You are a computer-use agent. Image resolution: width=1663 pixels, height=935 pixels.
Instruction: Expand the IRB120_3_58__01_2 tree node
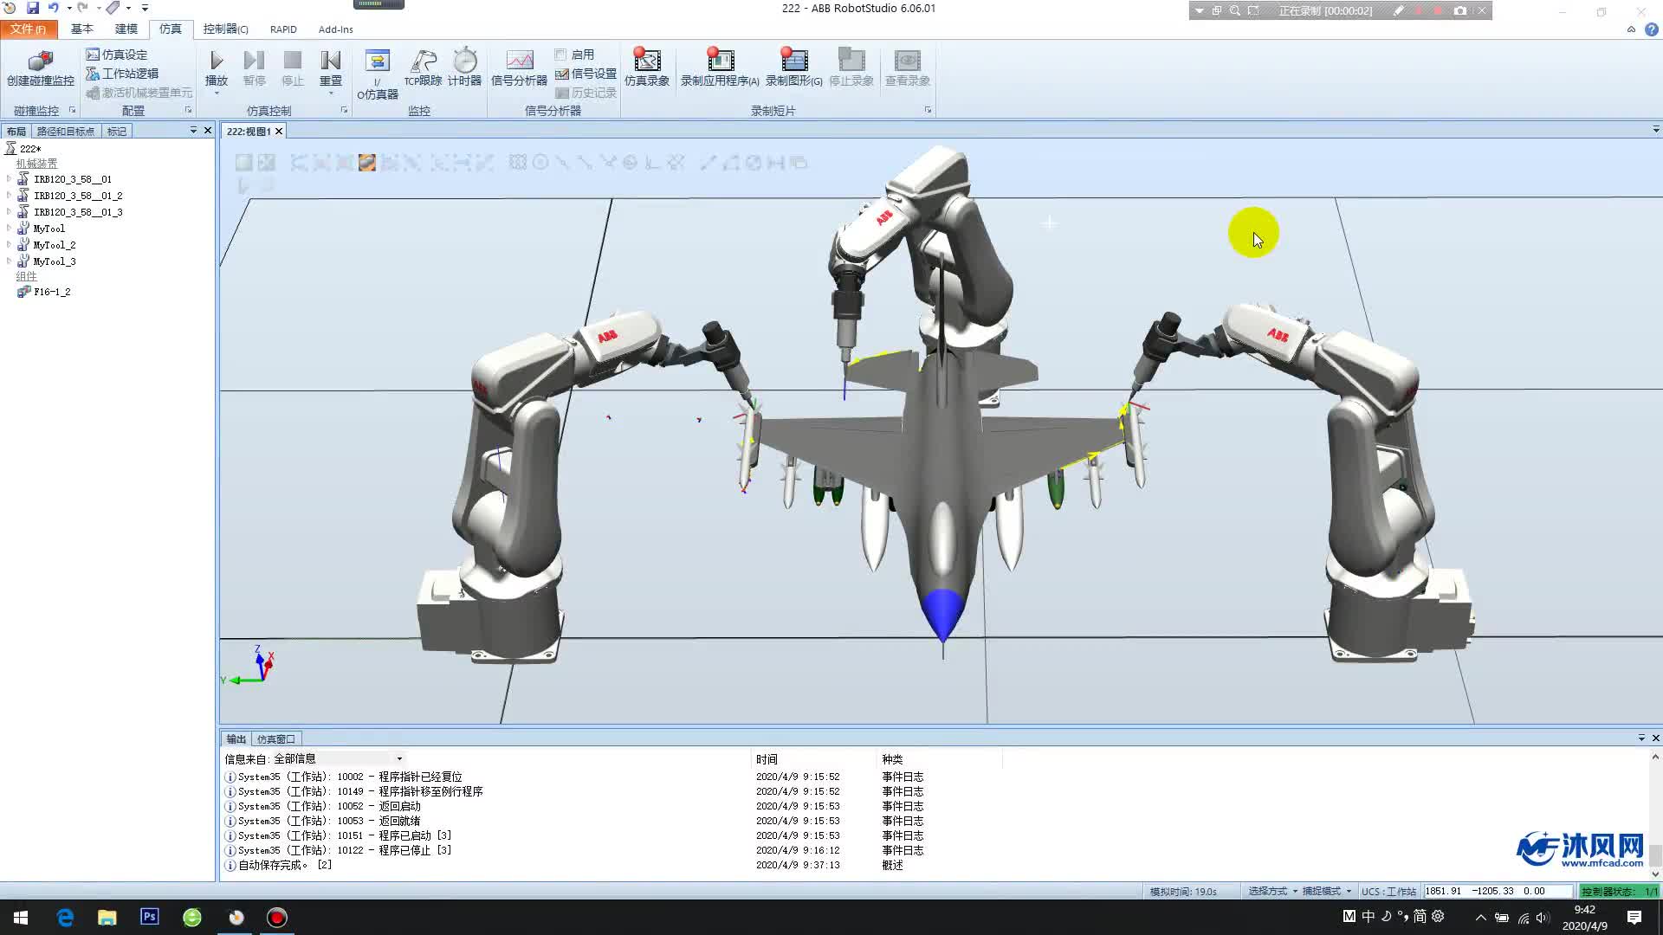tap(9, 196)
